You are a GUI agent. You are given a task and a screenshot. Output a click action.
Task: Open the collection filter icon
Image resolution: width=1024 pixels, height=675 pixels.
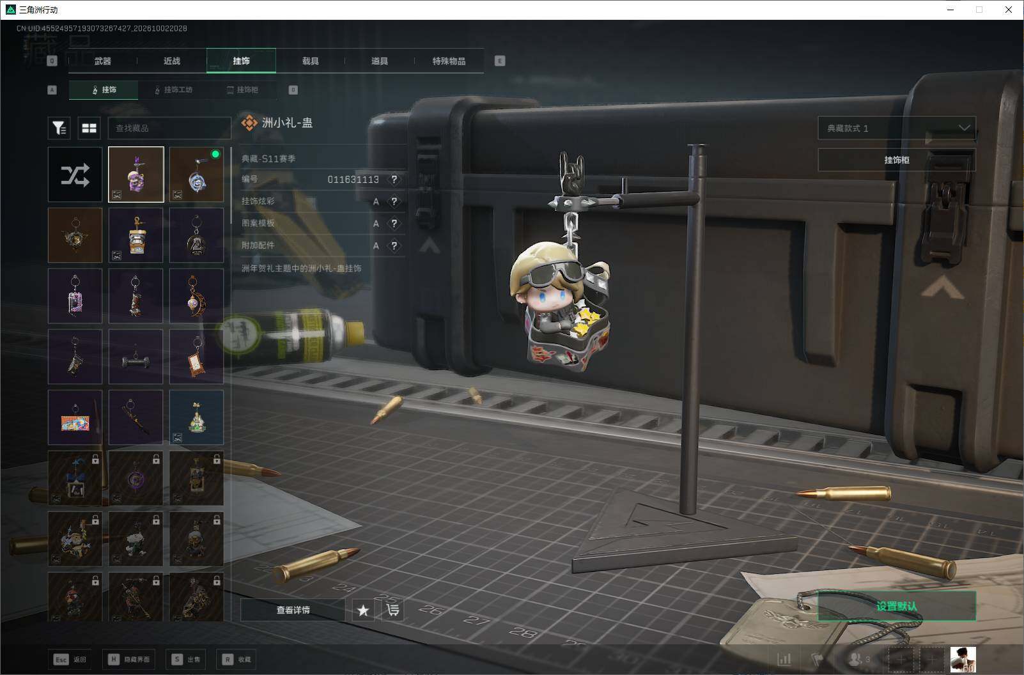[59, 128]
